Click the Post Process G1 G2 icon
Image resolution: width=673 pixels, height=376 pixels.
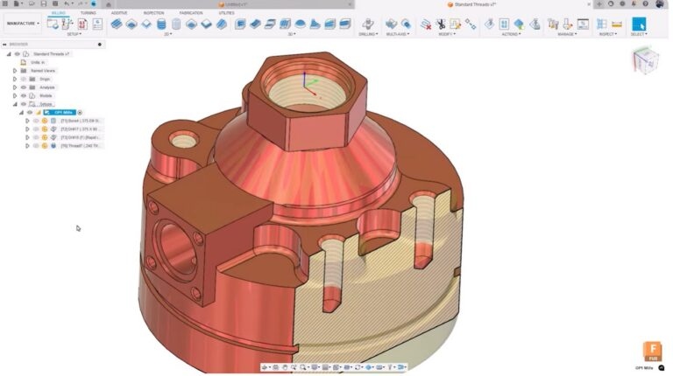(x=82, y=24)
